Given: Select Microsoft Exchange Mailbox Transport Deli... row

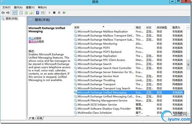Looking at the screenshot, I should click(x=128, y=36).
